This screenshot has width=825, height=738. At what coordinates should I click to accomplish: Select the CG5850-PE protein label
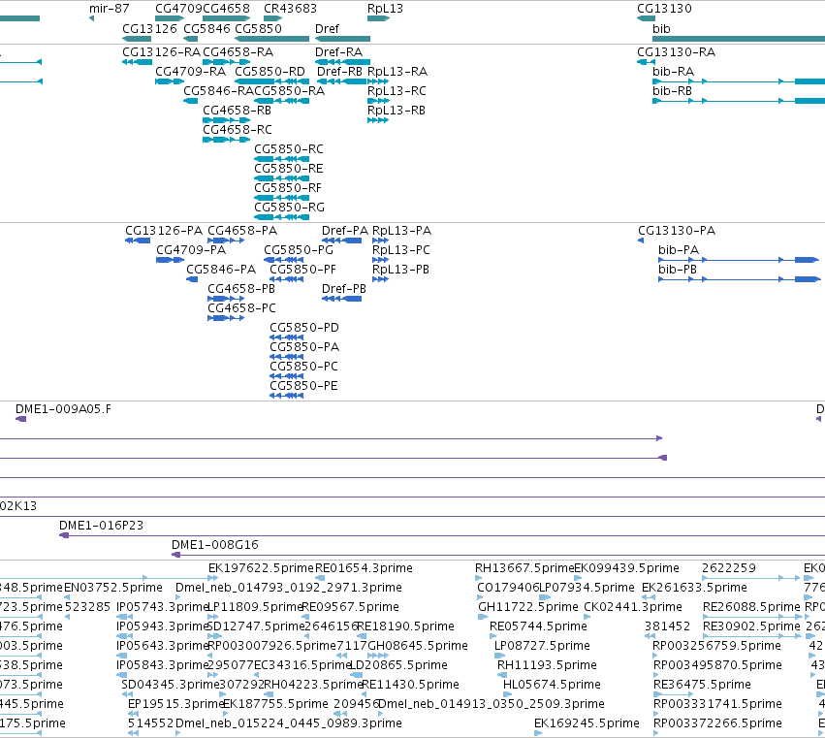(x=303, y=386)
